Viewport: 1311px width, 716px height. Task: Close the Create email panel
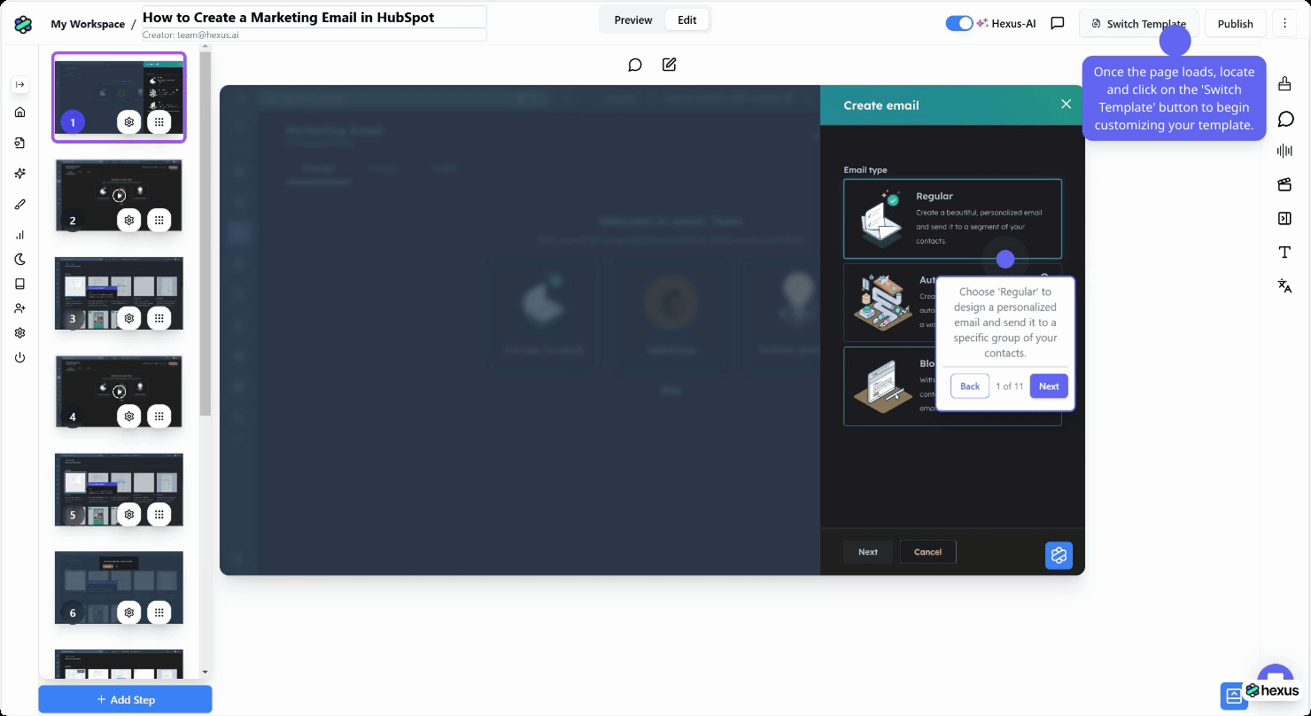(1066, 104)
